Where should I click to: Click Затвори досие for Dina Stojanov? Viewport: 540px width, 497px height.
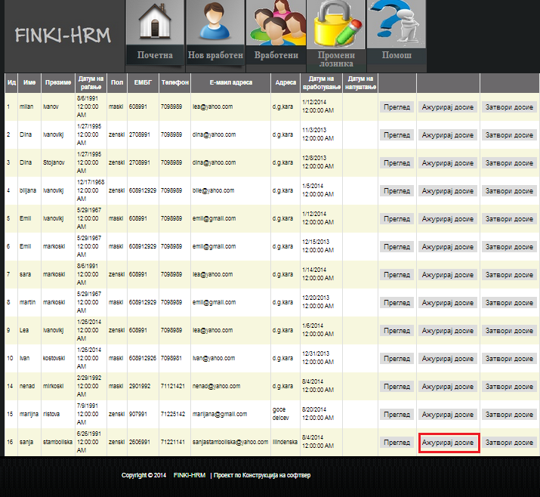click(x=510, y=163)
